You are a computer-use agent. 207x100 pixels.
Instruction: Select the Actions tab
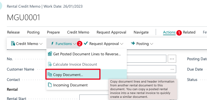pos(169,32)
